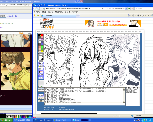
Task: Open the ツール (Tools) menu
Action: (68, 12)
